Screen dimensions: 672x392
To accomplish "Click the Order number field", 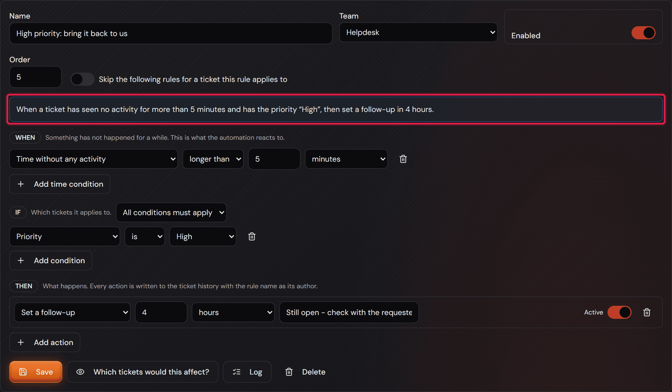I will coord(35,77).
